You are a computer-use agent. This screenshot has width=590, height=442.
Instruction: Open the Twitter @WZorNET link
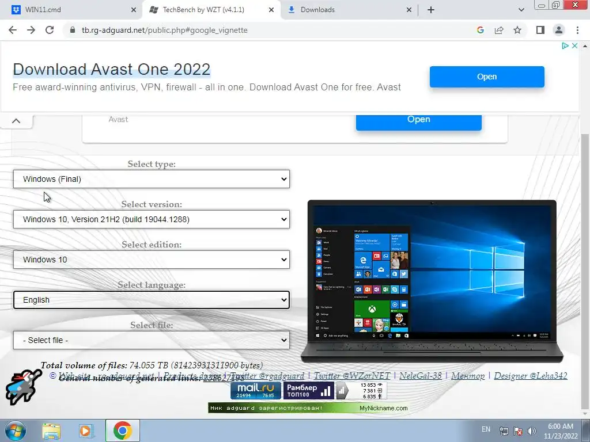pyautogui.click(x=352, y=375)
